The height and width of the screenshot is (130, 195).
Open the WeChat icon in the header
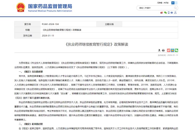pyautogui.click(x=165, y=12)
